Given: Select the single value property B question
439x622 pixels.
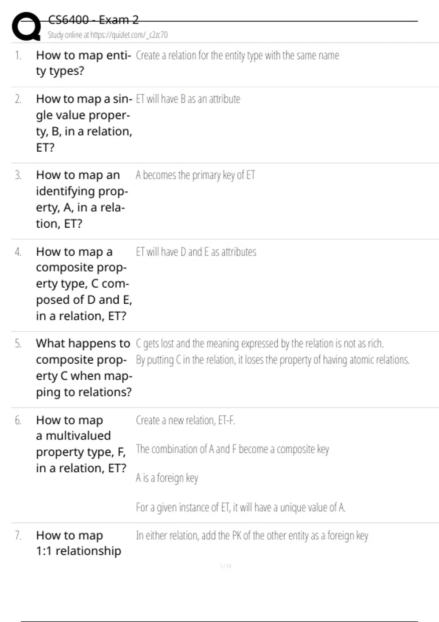Looking at the screenshot, I should (84, 123).
